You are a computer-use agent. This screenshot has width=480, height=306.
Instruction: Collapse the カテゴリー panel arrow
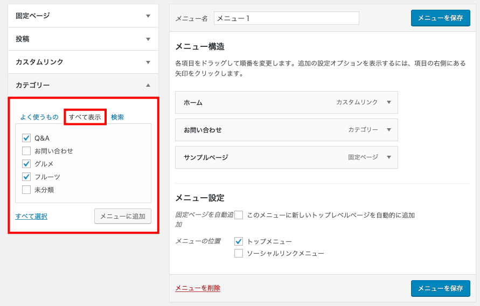tap(148, 85)
